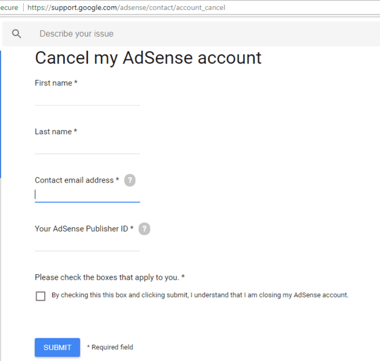
Task: Open the help tooltip for AdSense Publisher ID
Action: [x=144, y=229]
